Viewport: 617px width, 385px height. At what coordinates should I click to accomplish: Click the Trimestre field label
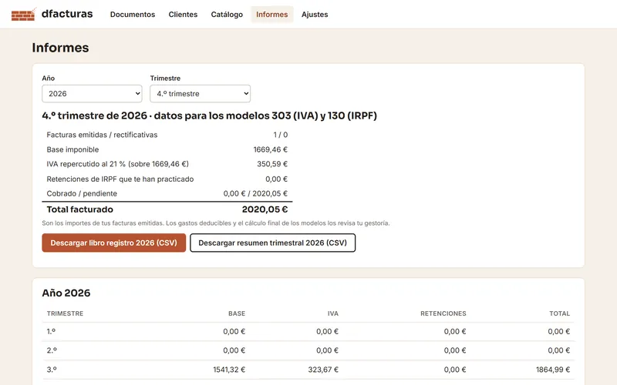165,79
